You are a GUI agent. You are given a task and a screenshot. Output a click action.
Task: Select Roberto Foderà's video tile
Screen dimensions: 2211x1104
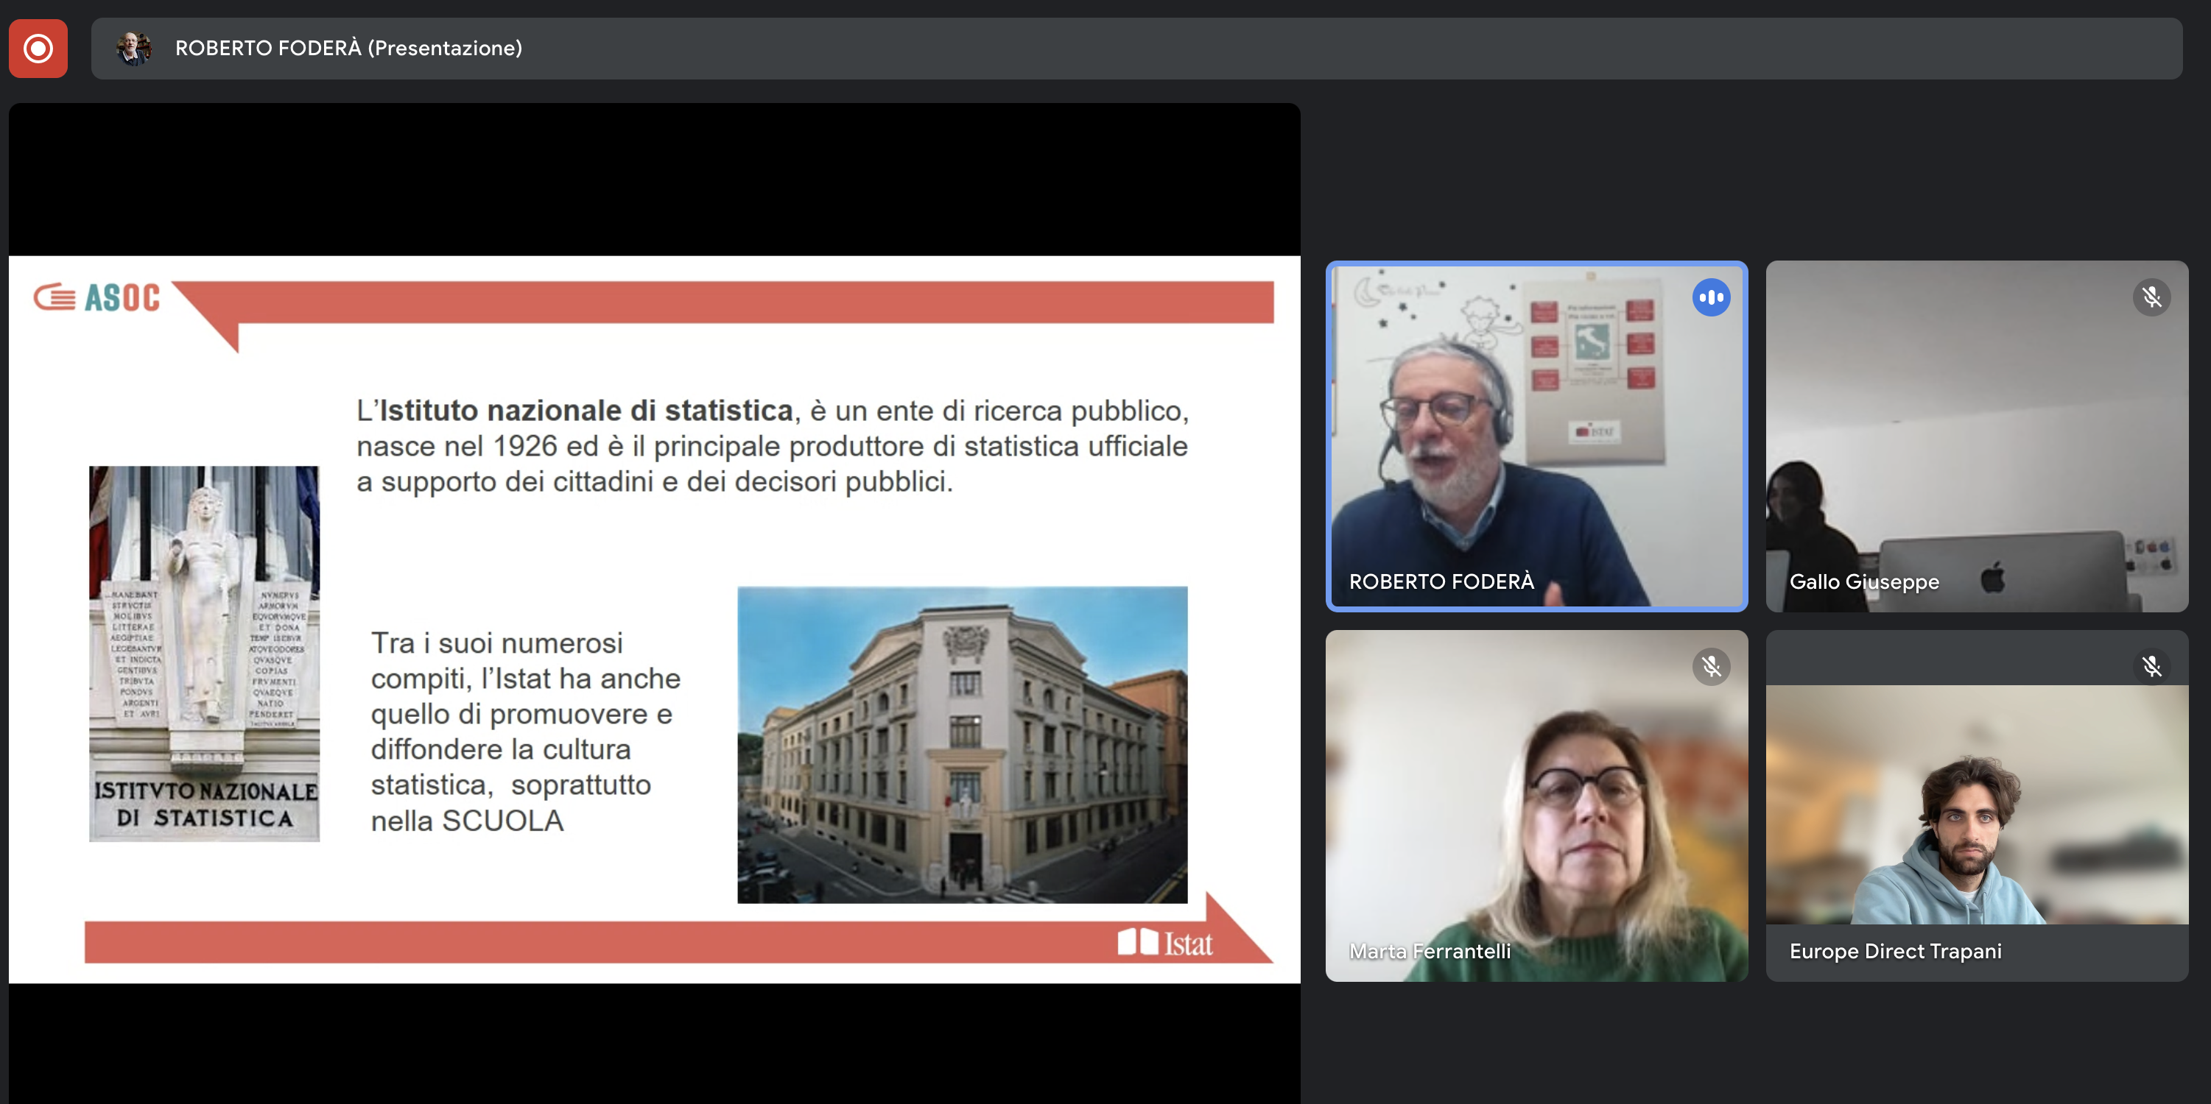pyautogui.click(x=1536, y=436)
